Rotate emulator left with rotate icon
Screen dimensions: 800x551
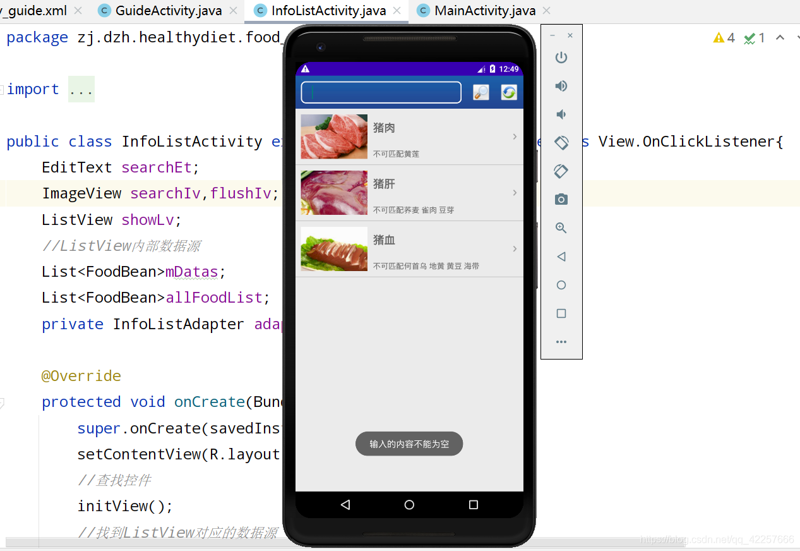click(x=561, y=143)
